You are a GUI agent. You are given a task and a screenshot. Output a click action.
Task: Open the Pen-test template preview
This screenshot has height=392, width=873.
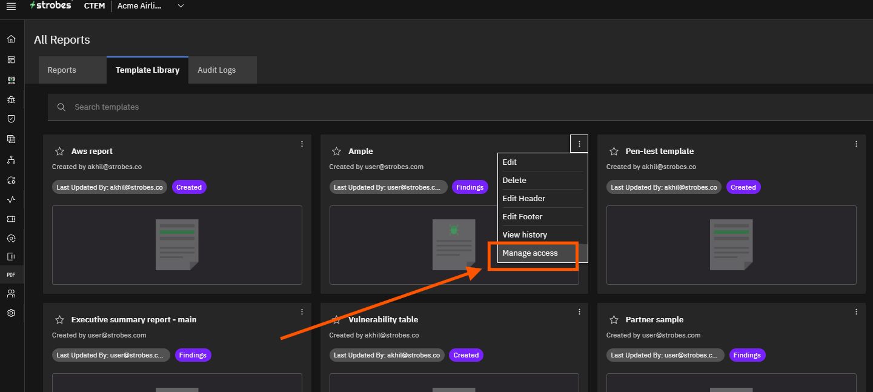[731, 245]
